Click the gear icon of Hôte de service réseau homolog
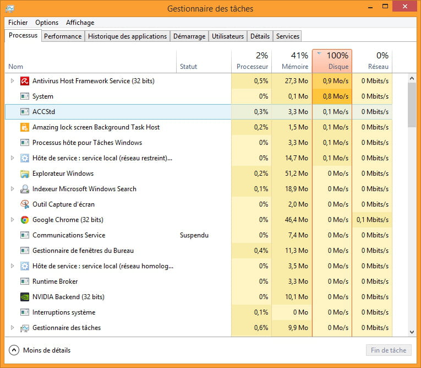 coord(25,266)
